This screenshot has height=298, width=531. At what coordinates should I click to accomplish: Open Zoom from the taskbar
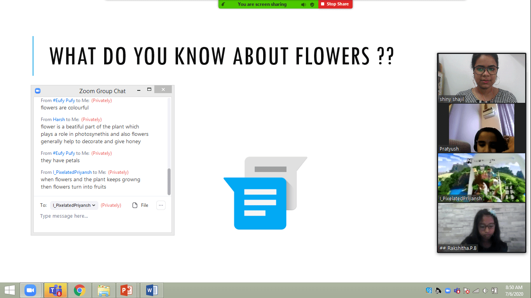click(x=30, y=290)
